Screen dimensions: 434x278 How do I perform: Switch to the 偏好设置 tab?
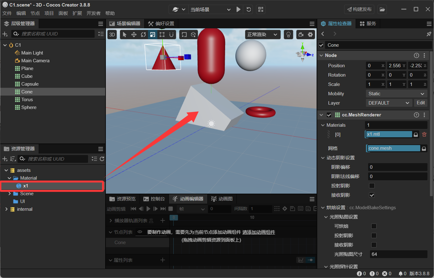[x=161, y=24]
